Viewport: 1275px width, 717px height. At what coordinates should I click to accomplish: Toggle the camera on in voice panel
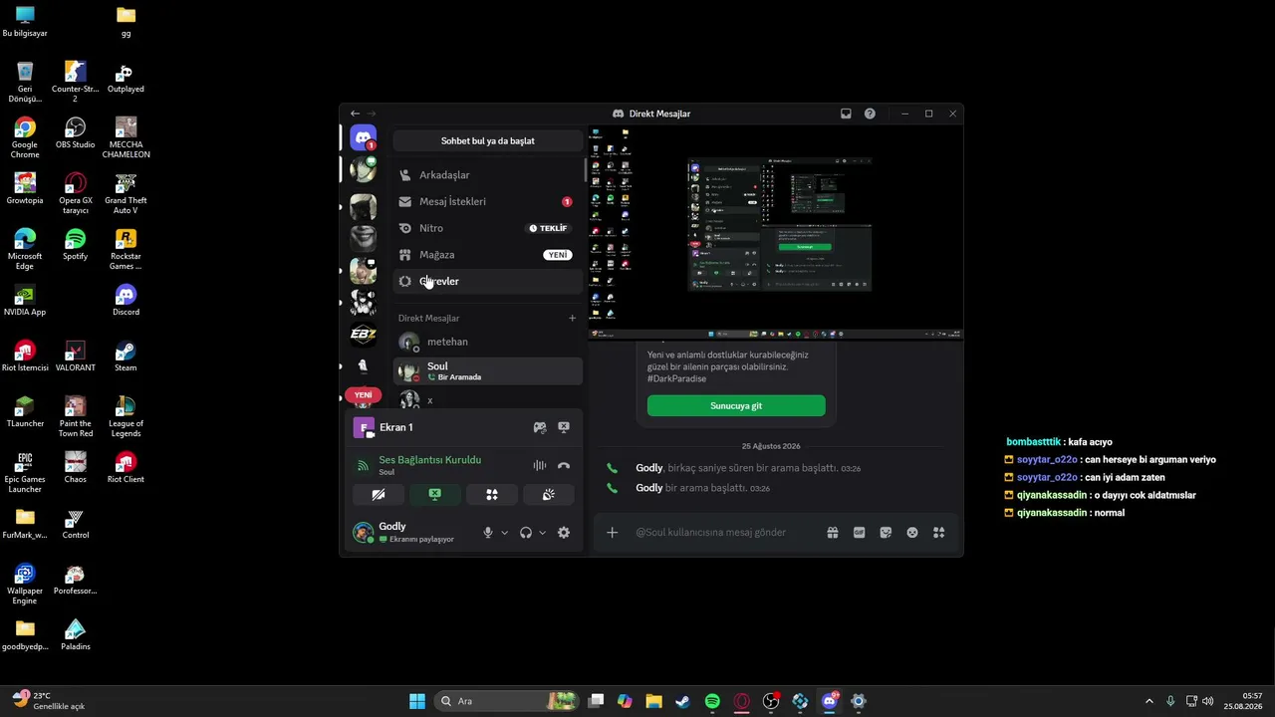(379, 494)
